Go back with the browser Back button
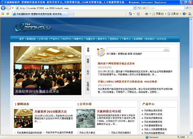This screenshot has width=193, height=139. pos(3,8)
